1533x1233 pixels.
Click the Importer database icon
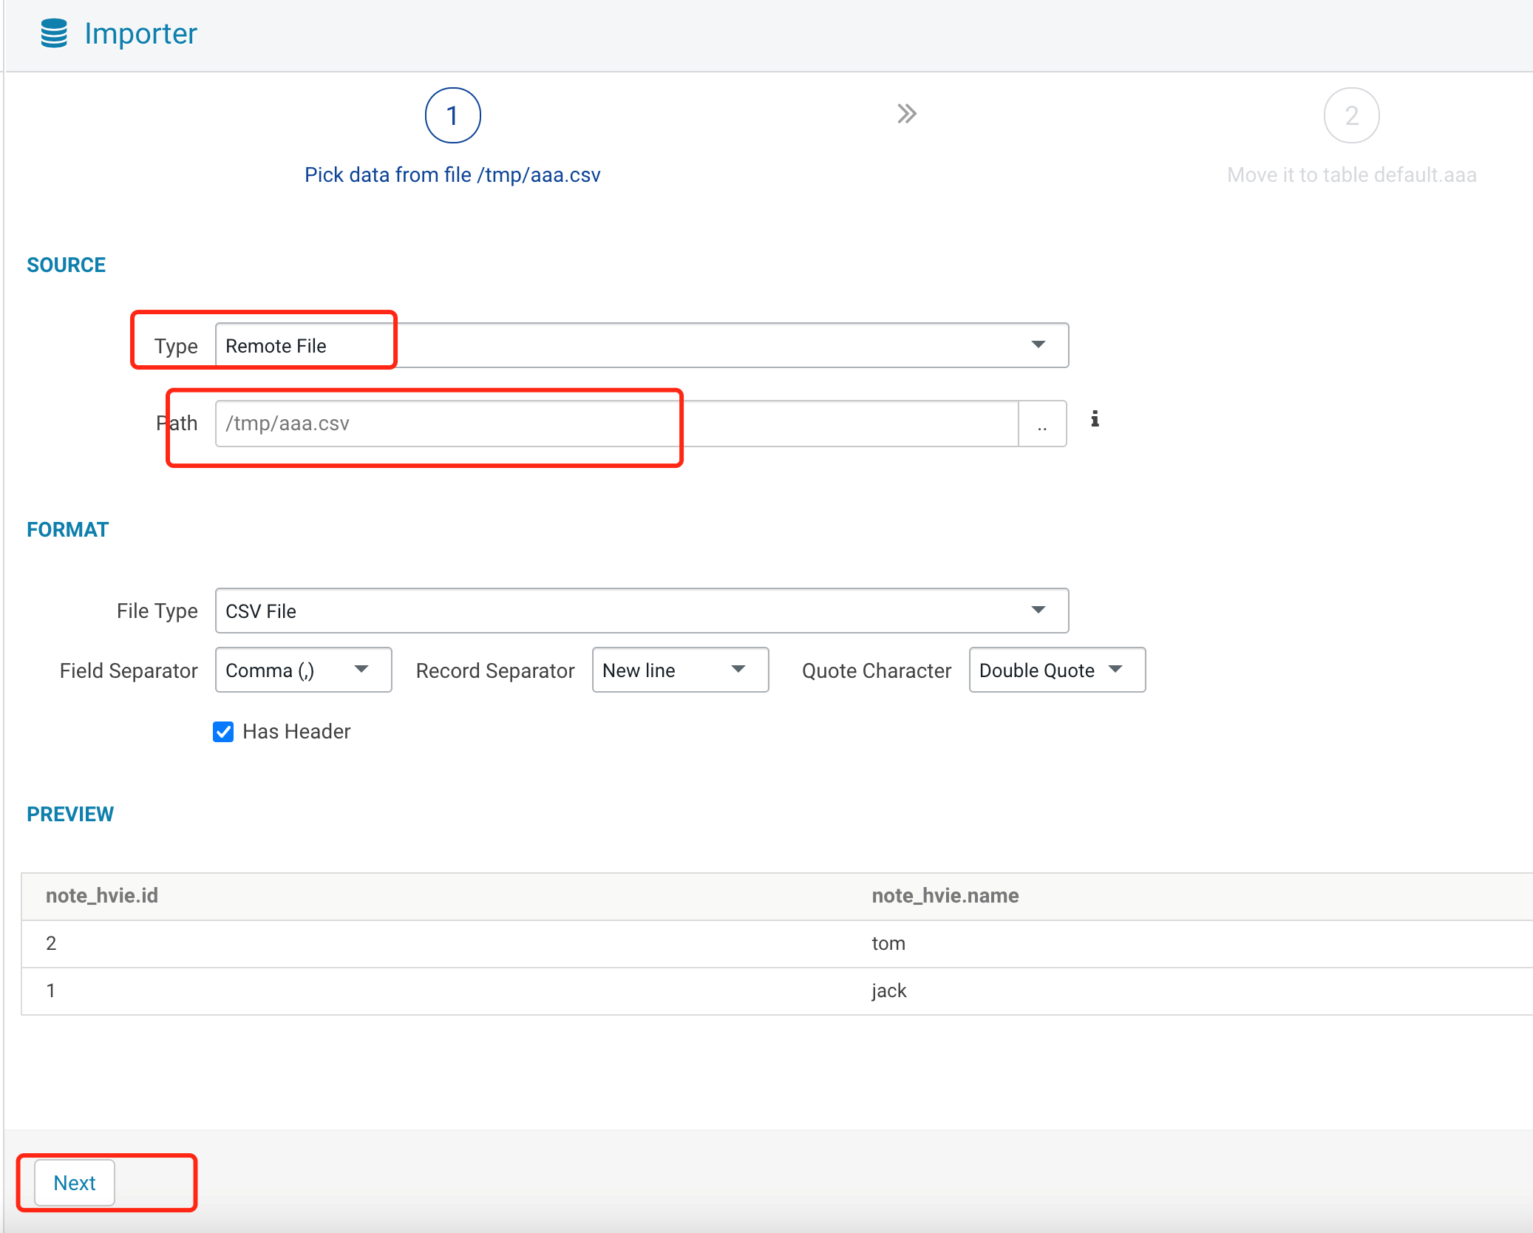tap(54, 34)
